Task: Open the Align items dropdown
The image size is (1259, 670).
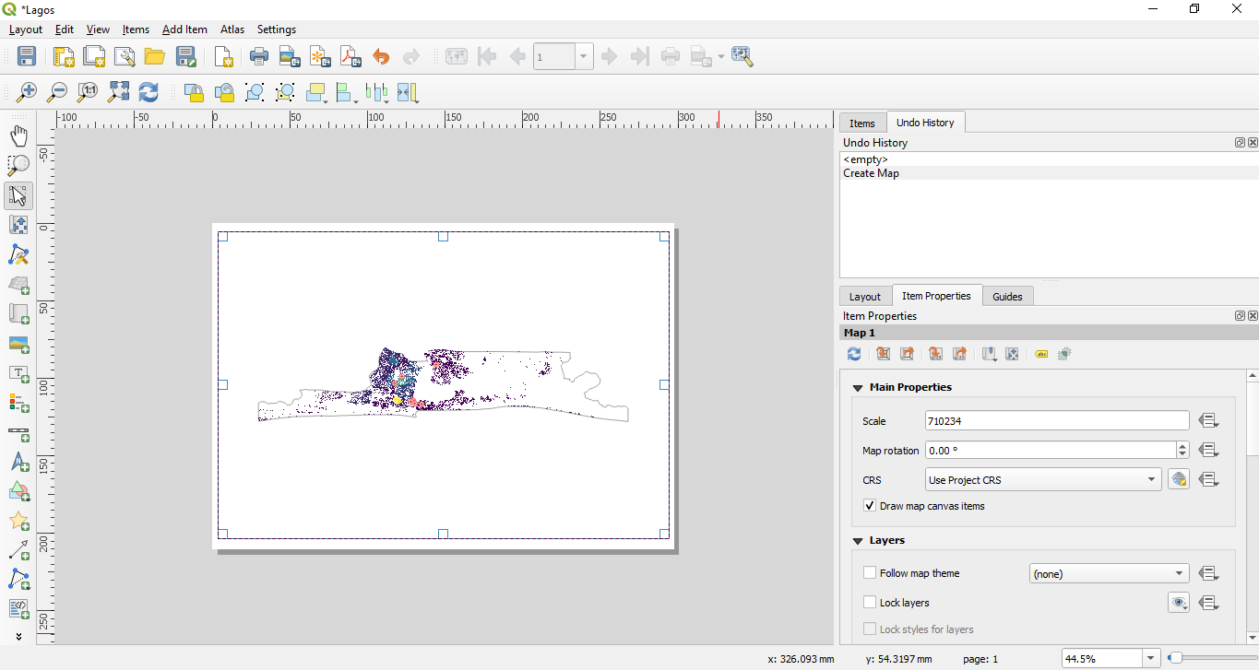Action: (x=347, y=92)
